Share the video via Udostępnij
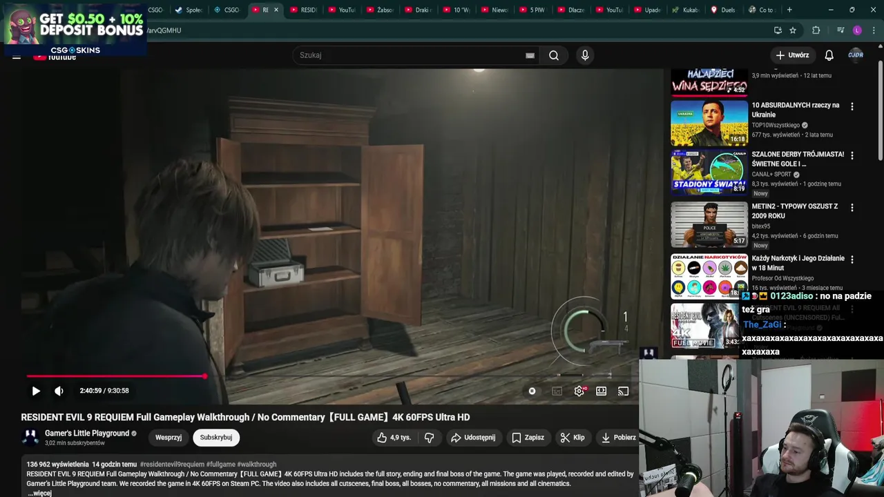The height and width of the screenshot is (497, 884). click(x=473, y=437)
